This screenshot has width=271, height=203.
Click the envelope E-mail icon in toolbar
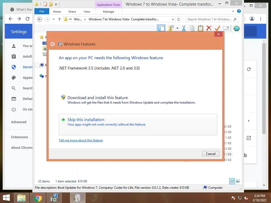(226, 28)
